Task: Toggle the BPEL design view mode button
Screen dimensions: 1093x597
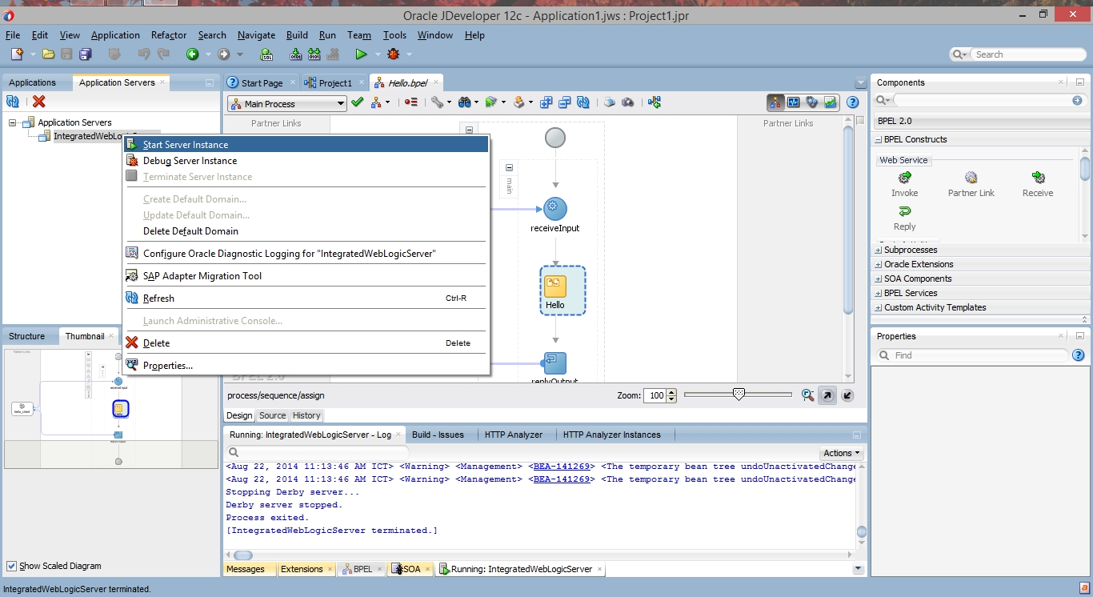Action: click(775, 102)
